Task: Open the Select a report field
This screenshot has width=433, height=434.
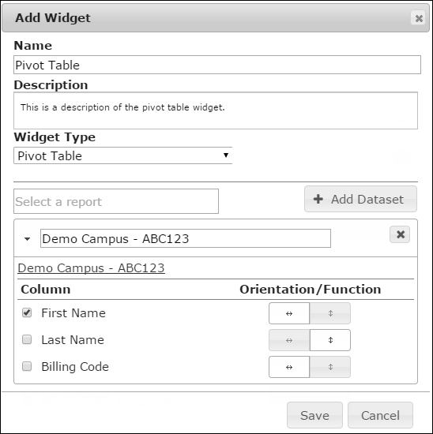Action: point(116,201)
